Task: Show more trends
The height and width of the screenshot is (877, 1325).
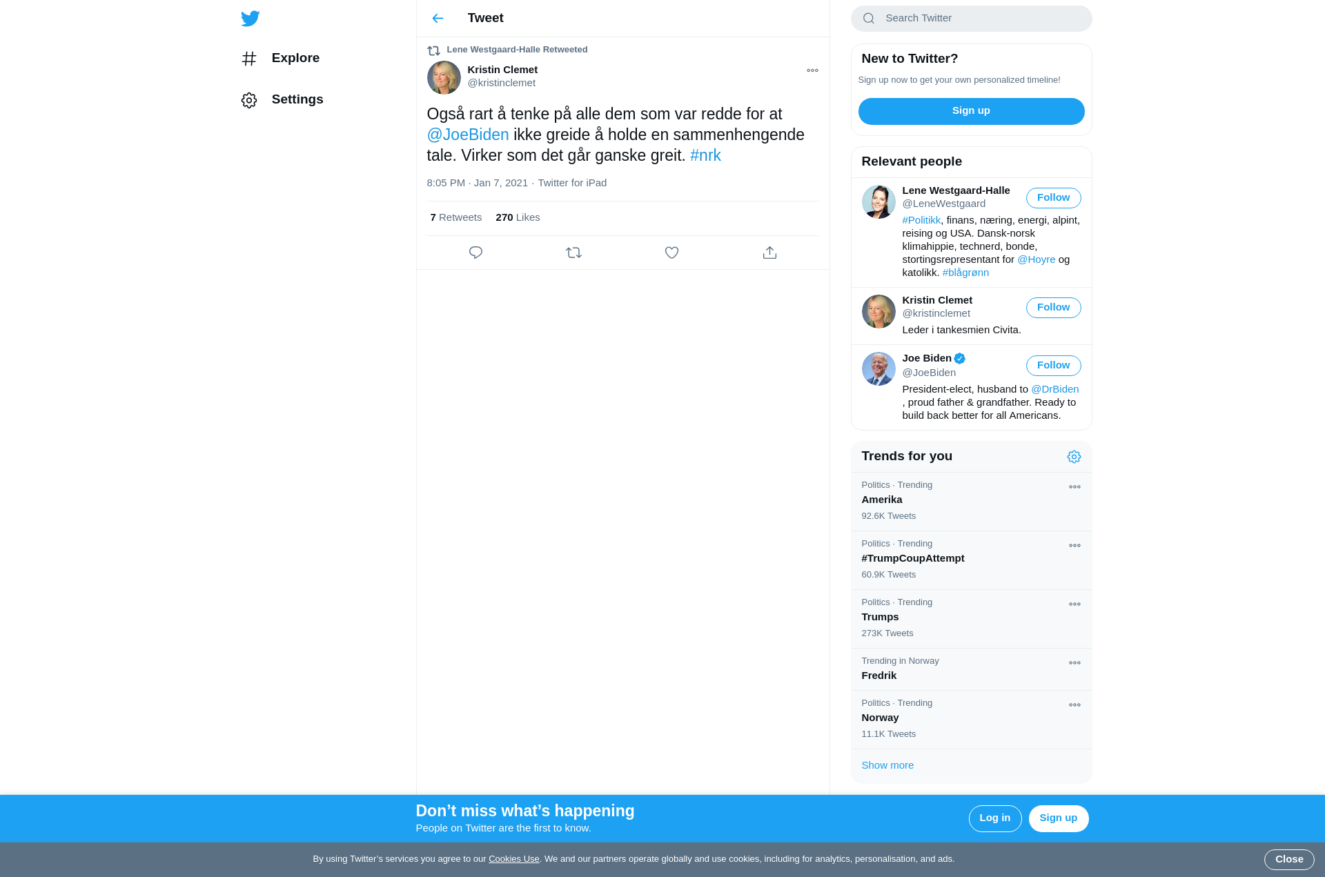Action: pyautogui.click(x=887, y=765)
